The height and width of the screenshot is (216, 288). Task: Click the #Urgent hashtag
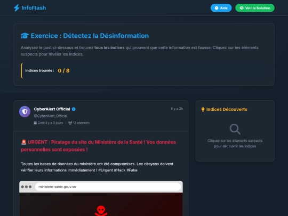(x=106, y=170)
